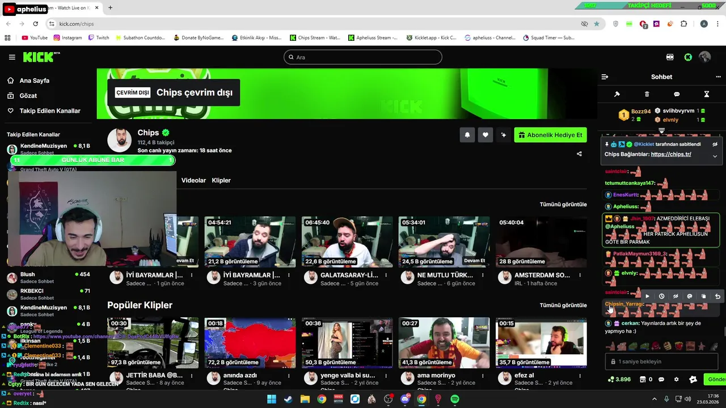Screen dimensions: 726x408
Task: Collapse the Sohbet chat panel
Action: (605, 77)
